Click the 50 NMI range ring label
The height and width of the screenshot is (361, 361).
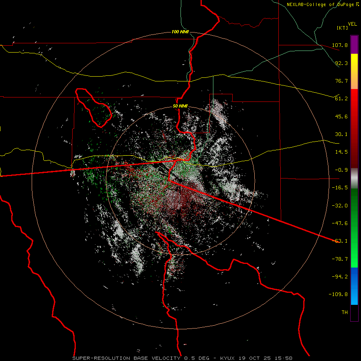click(x=180, y=106)
